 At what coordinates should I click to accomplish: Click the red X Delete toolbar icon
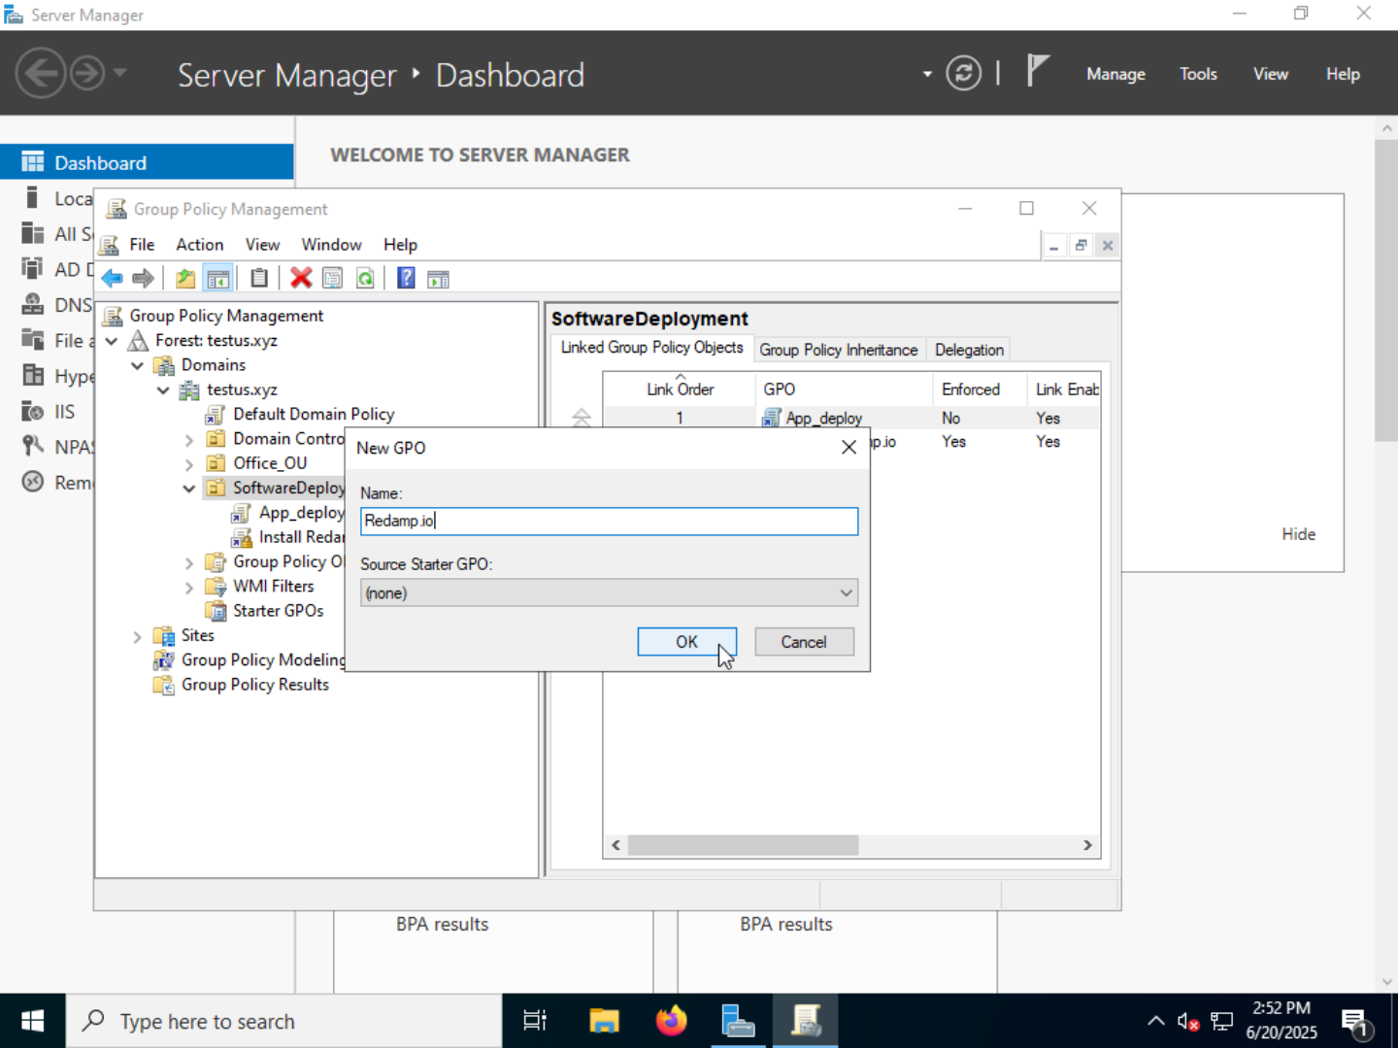click(301, 279)
